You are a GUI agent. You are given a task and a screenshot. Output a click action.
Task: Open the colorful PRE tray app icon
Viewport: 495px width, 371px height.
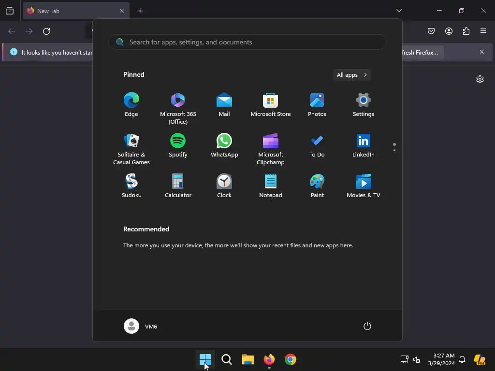click(480, 359)
